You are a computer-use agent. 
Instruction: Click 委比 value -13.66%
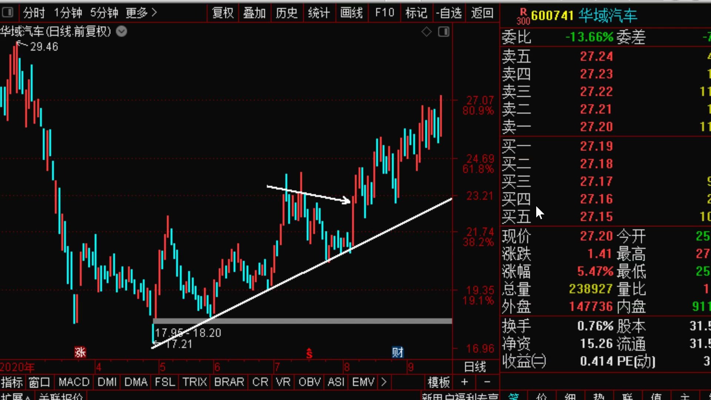point(590,37)
